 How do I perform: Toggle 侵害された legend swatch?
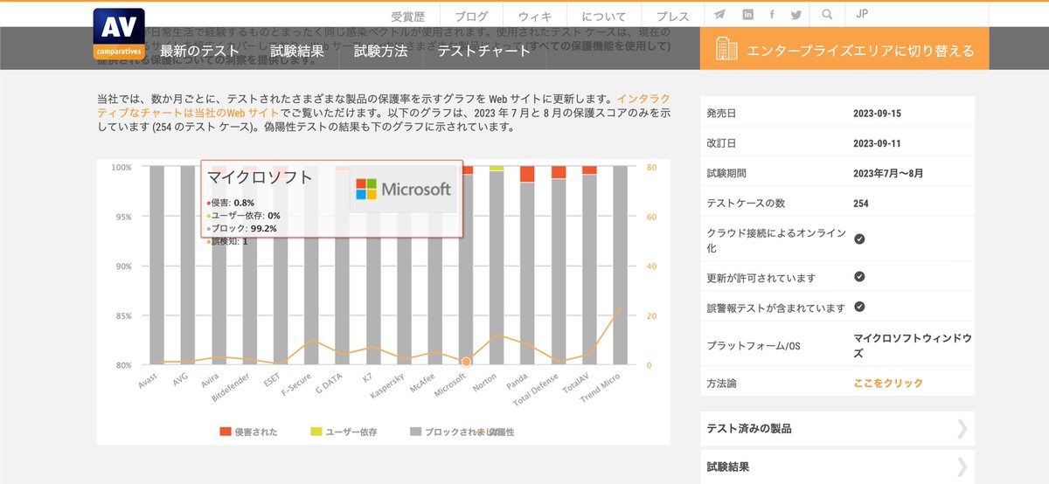[x=225, y=432]
